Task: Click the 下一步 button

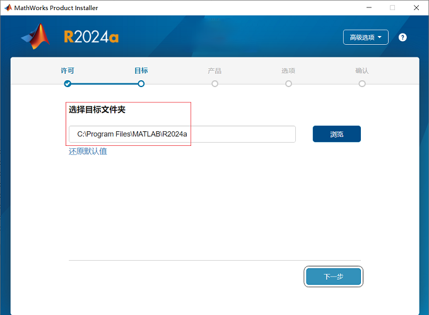Action: pos(334,276)
